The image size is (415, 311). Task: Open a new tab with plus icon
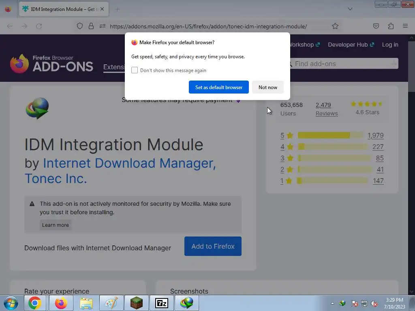click(x=117, y=9)
